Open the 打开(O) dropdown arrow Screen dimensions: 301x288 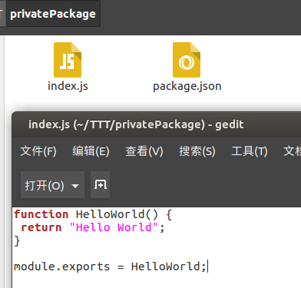pyautogui.click(x=75, y=186)
